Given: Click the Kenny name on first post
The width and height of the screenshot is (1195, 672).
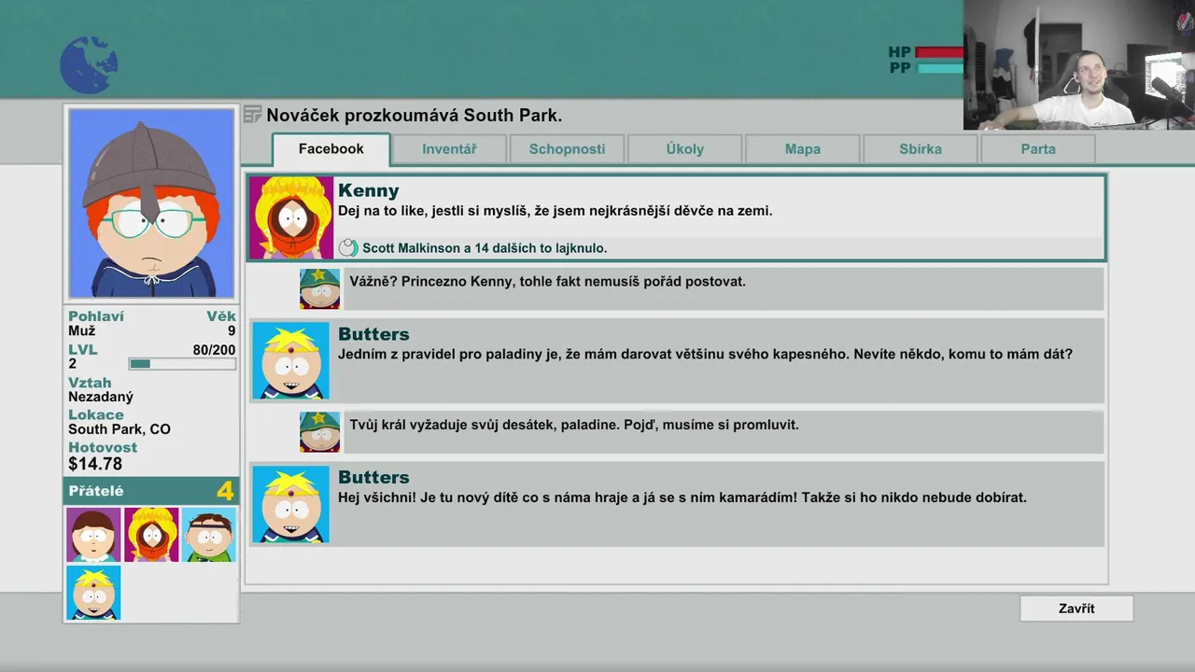Looking at the screenshot, I should click(368, 190).
